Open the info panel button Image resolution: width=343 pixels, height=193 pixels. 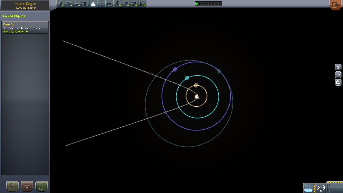338,67
